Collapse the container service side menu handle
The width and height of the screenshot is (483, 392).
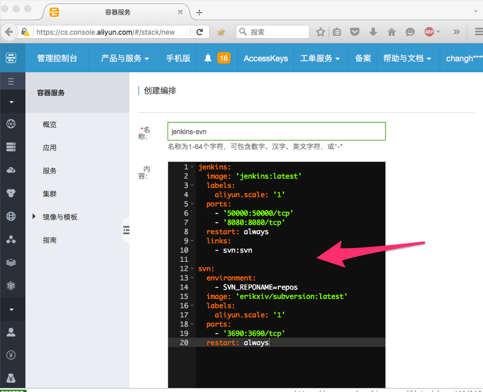pyautogui.click(x=126, y=230)
